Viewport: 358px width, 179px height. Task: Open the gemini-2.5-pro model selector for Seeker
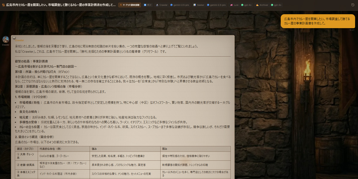(x=218, y=5)
